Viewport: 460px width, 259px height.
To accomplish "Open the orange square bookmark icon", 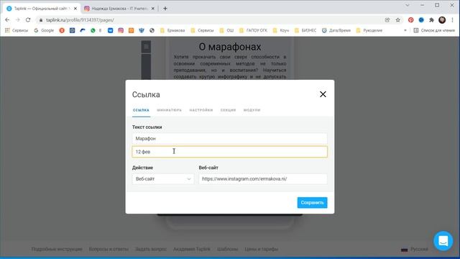I will (x=131, y=30).
